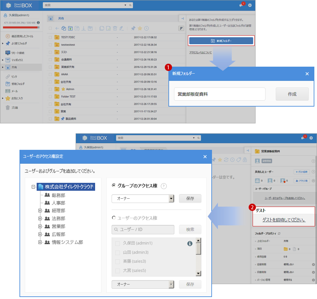Viewport: 317px width, 299px height.
Task: Click the pin icon in the top file toolbar
Action: [133, 28]
